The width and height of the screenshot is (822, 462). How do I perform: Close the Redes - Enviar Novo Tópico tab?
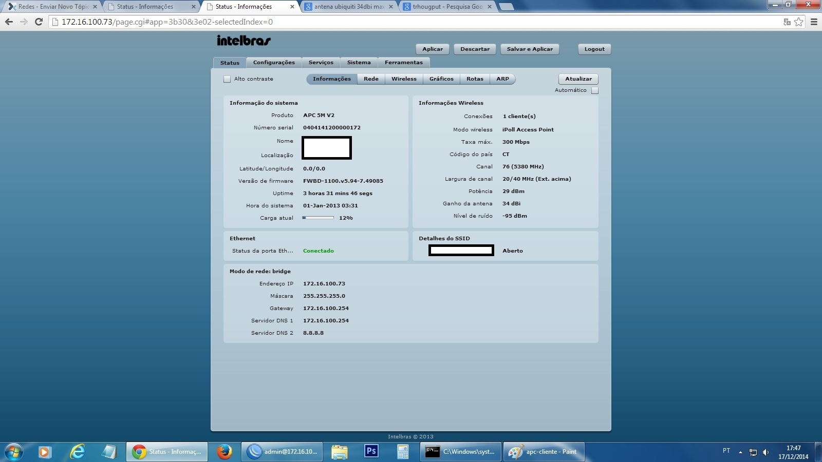coord(95,7)
